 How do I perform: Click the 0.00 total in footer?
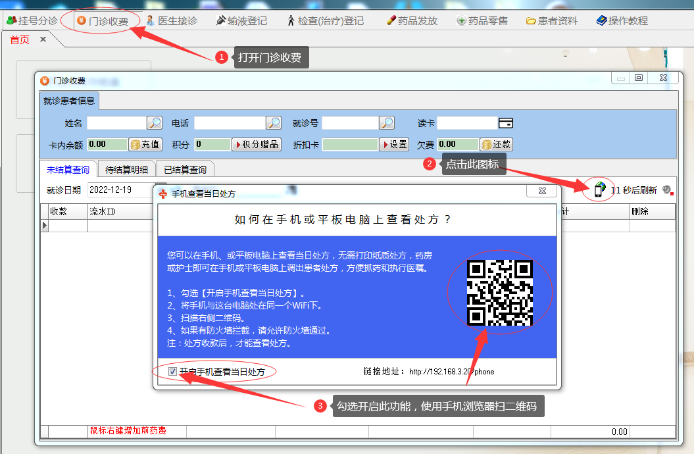point(619,432)
